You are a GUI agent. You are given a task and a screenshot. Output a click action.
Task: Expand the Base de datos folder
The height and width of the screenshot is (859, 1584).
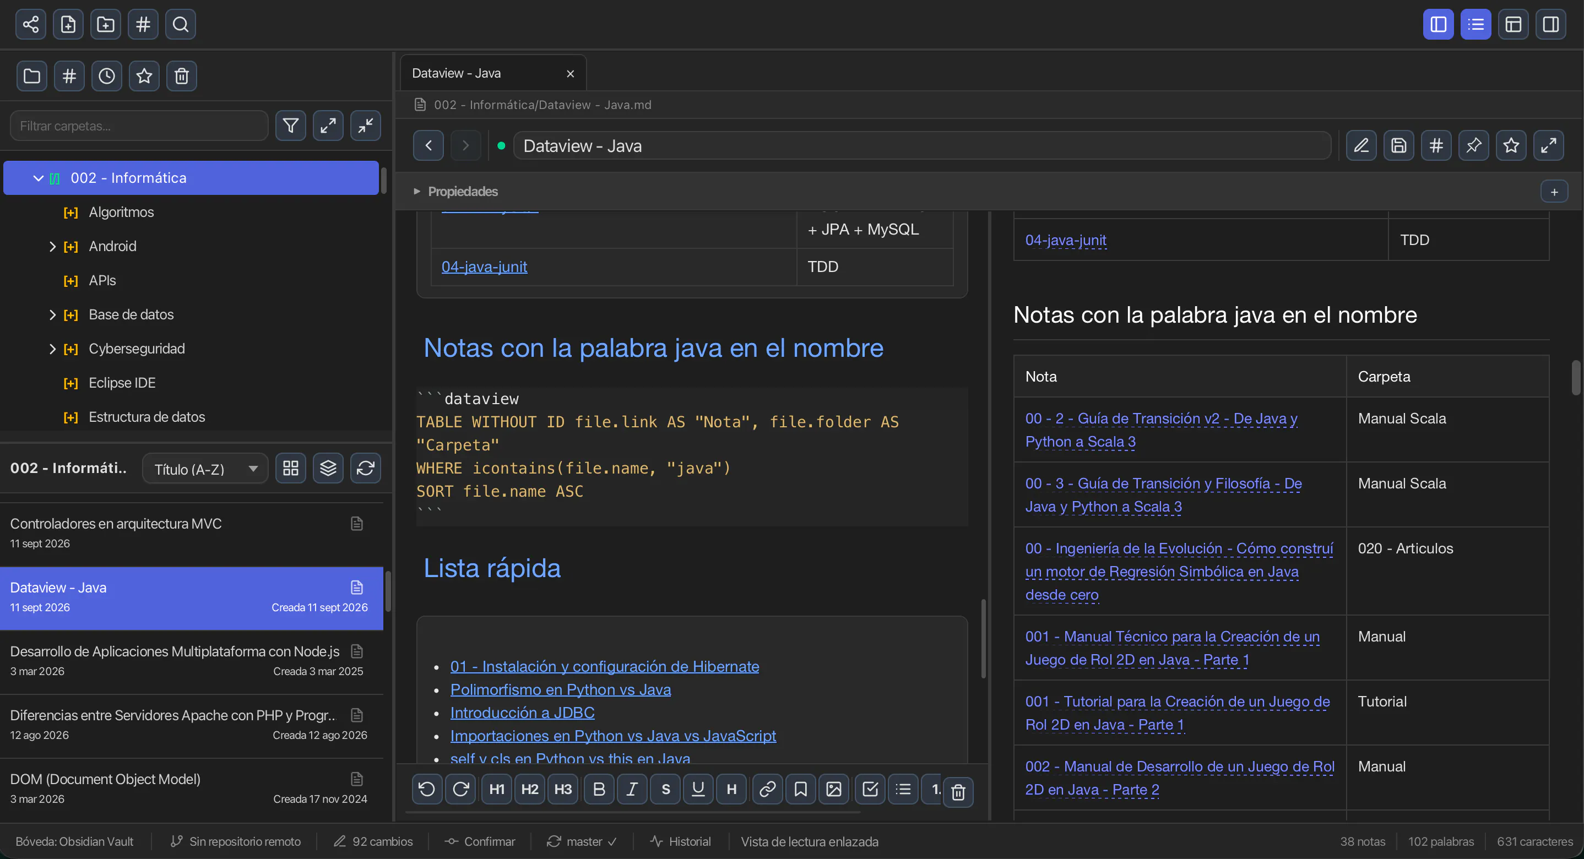tap(52, 315)
